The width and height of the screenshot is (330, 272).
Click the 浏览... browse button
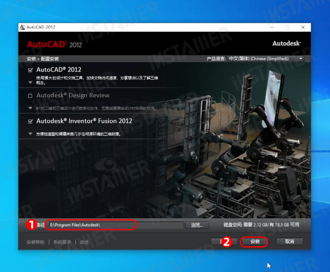(197, 225)
